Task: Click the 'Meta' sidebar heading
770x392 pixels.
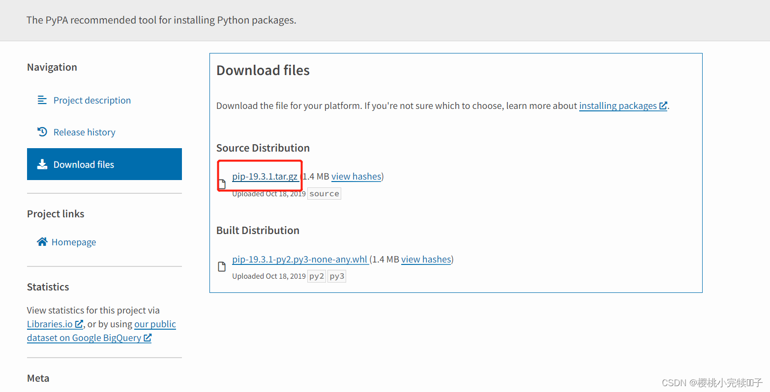Action: pos(38,378)
